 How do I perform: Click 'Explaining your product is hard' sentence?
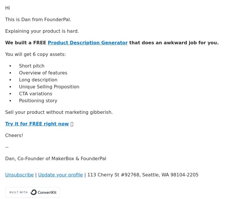point(42,31)
